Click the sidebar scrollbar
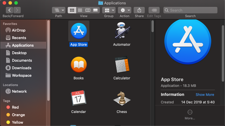This screenshot has height=126, width=225. 48,61
